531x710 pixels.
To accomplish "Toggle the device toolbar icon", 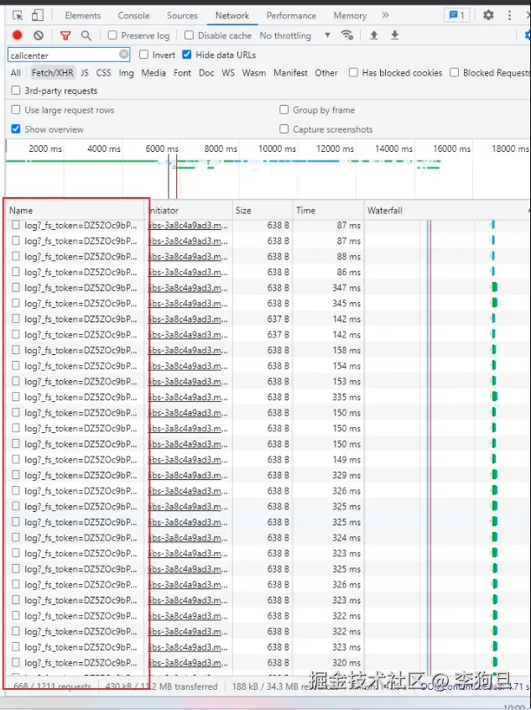I will click(x=38, y=15).
